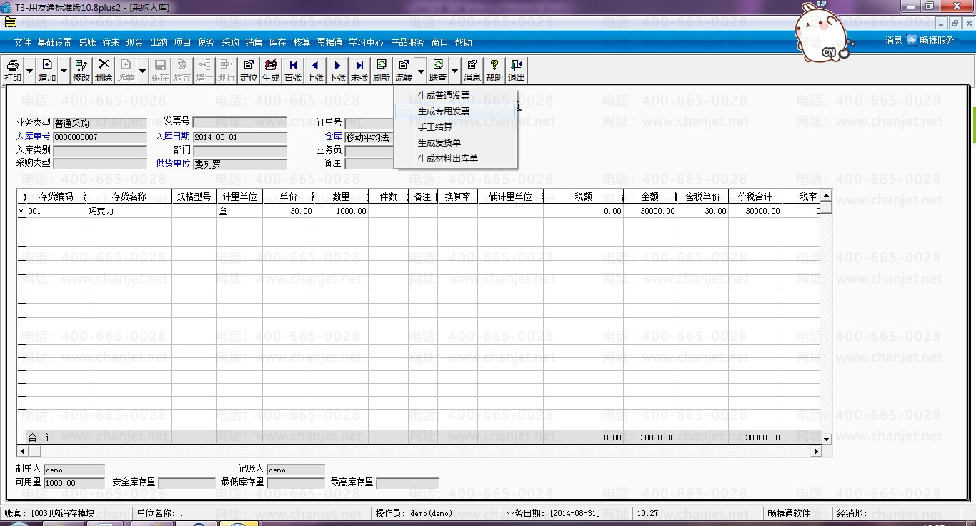976x526 pixels.
Task: Click the 删行 (delete row) toolbar icon
Action: click(226, 70)
